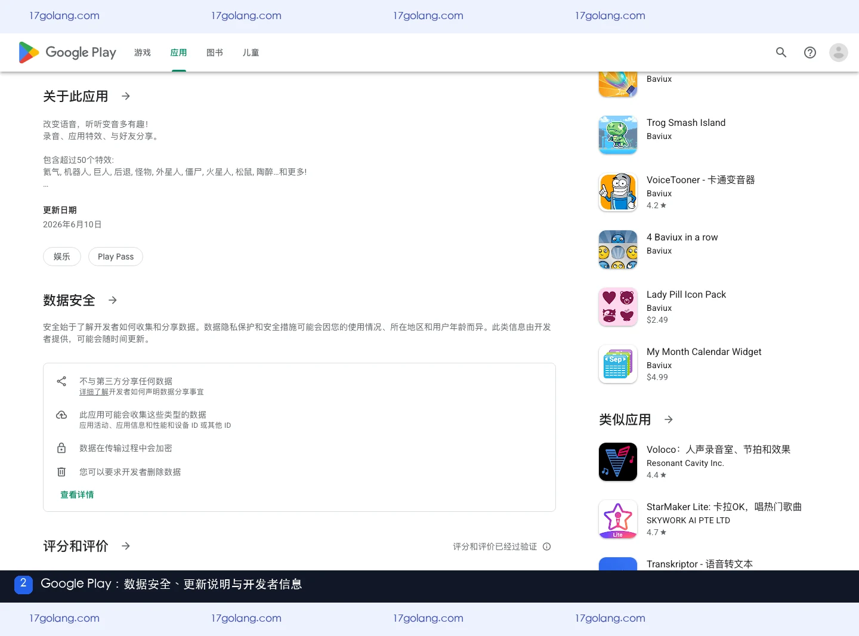The width and height of the screenshot is (859, 636).
Task: Open the StarMaker Lite listing title
Action: click(724, 507)
